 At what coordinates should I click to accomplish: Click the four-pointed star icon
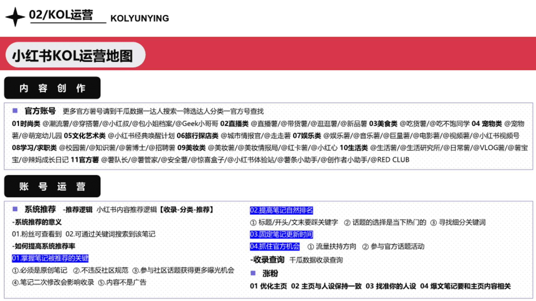(15, 17)
